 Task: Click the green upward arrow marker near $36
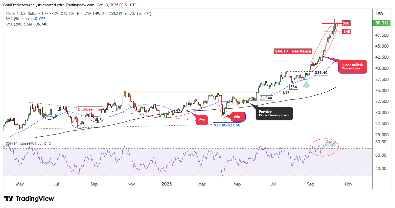(306, 84)
